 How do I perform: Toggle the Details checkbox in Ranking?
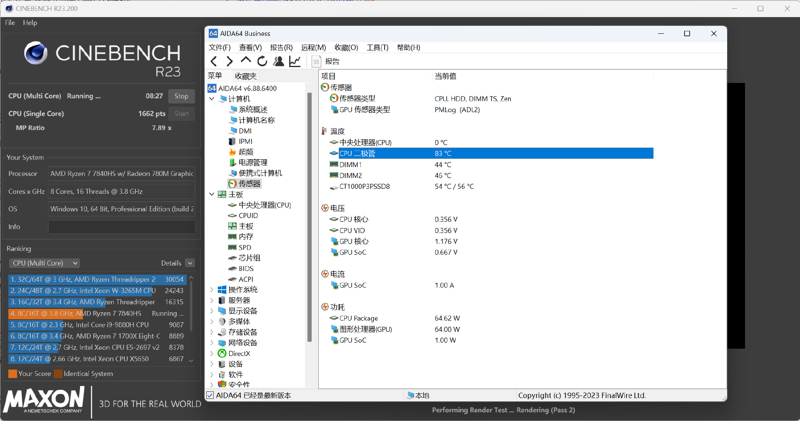[x=190, y=263]
